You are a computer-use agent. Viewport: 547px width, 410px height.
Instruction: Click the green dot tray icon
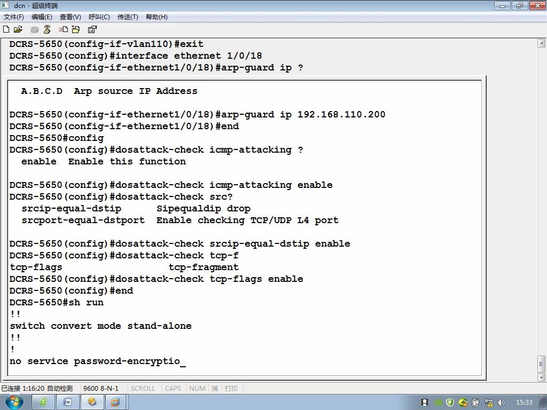(x=438, y=403)
